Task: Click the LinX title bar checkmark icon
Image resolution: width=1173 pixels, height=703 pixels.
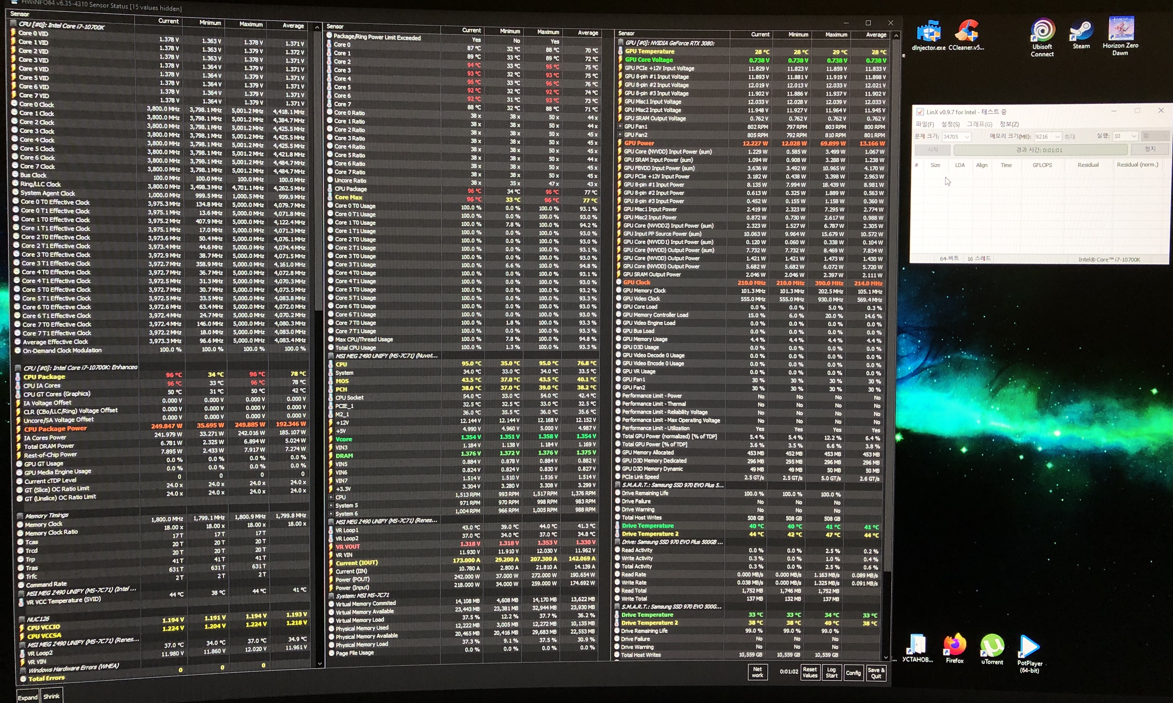Action: click(920, 112)
